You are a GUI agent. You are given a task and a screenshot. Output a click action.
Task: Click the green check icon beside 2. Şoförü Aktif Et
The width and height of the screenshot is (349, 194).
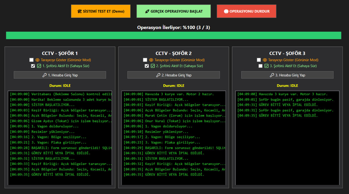tap(153, 66)
